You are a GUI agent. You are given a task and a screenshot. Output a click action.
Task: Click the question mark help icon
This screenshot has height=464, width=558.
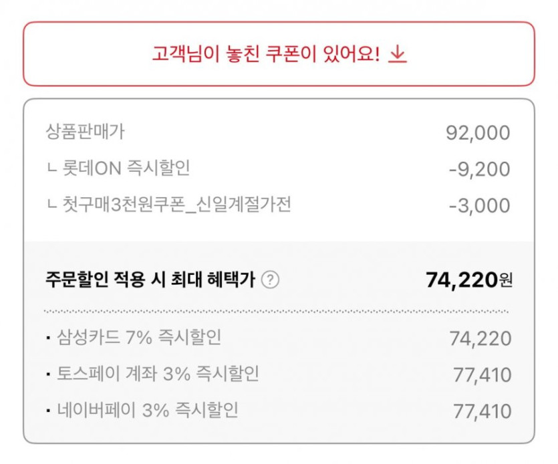(x=269, y=279)
